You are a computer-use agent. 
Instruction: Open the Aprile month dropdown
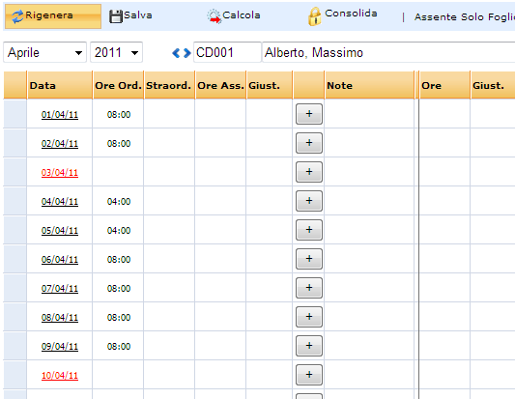point(44,52)
